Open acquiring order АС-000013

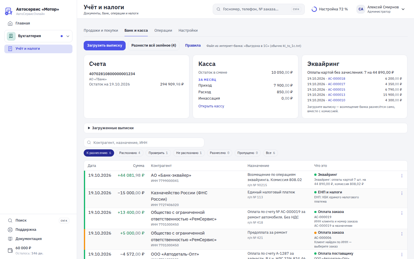pyautogui.click(x=337, y=95)
